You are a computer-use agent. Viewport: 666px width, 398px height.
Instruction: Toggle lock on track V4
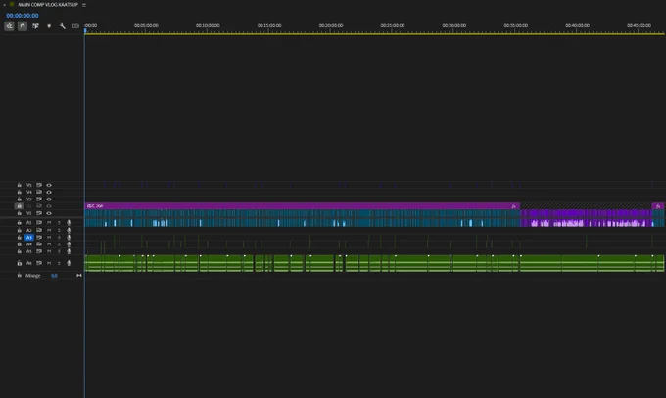20,192
